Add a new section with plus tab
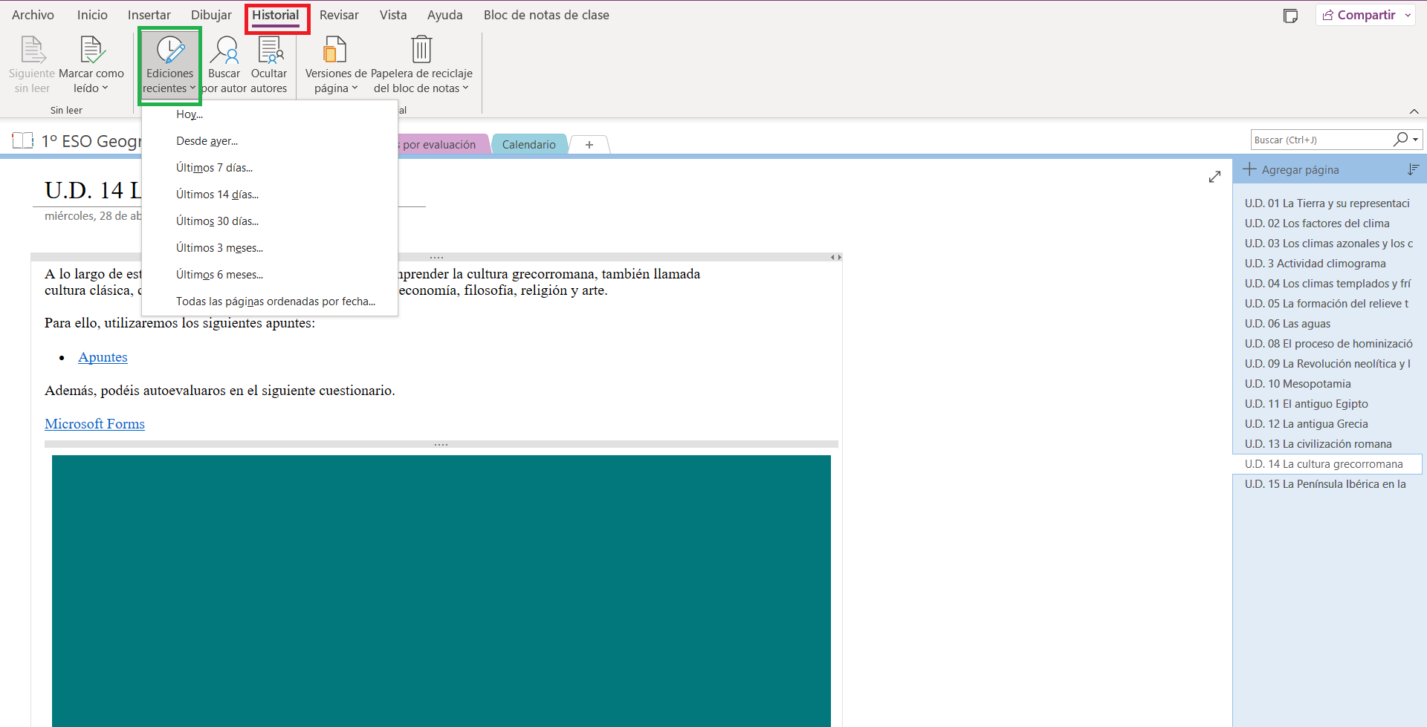This screenshot has height=727, width=1427. [x=589, y=145]
